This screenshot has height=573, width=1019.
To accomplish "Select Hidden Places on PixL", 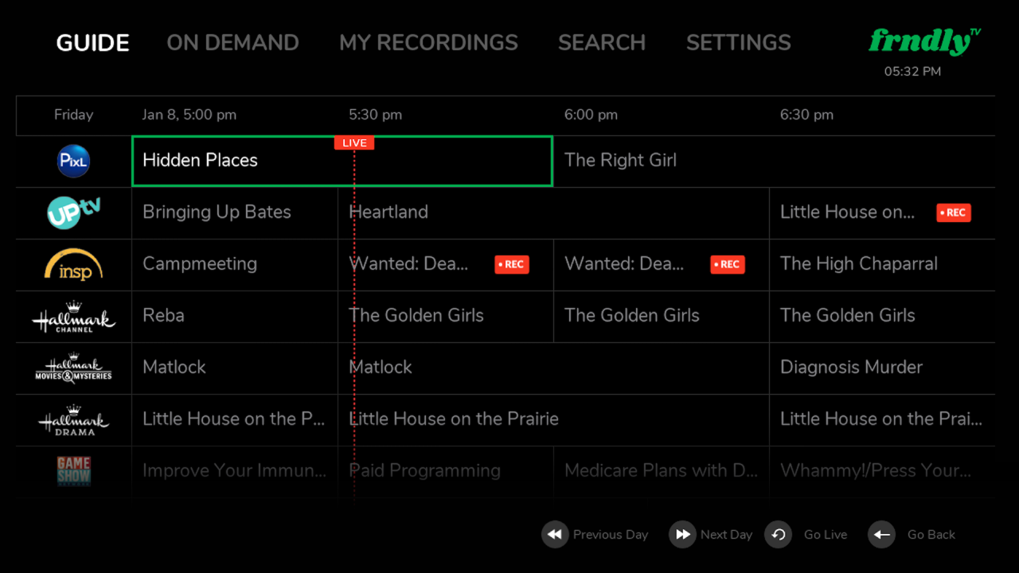I will [342, 162].
